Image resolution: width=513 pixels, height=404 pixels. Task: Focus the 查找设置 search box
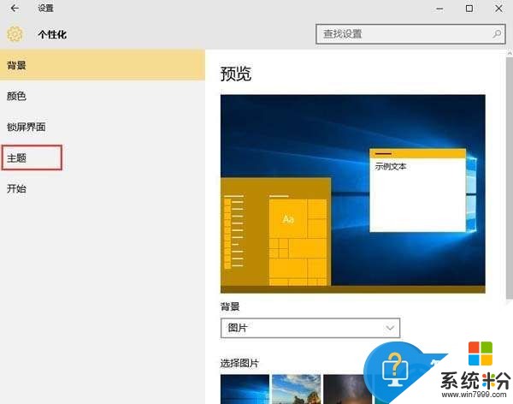tap(410, 33)
